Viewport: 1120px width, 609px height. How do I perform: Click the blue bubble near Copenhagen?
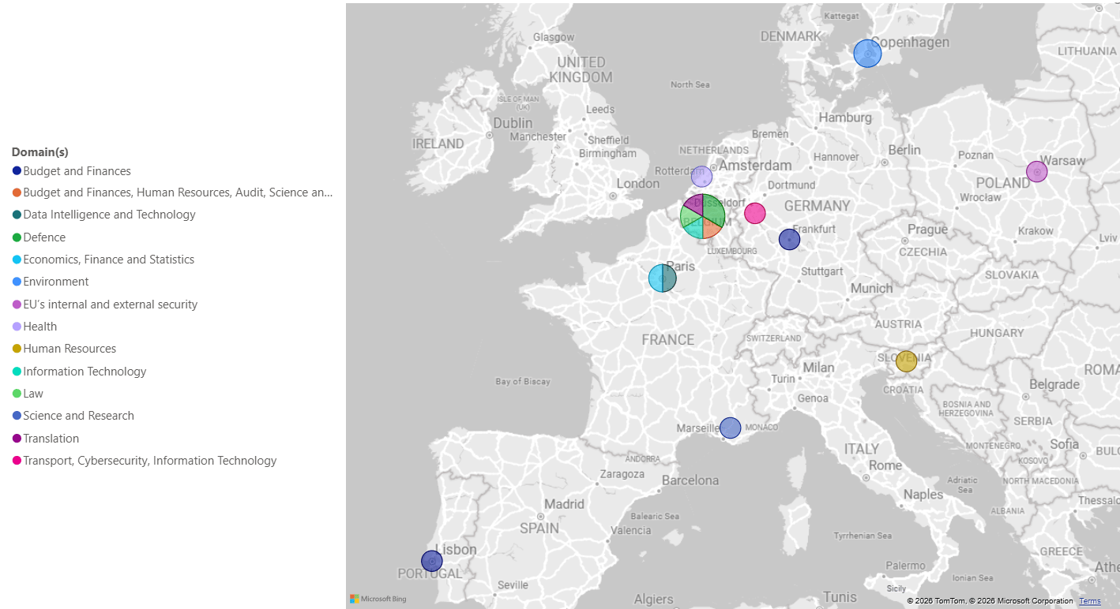pos(867,54)
